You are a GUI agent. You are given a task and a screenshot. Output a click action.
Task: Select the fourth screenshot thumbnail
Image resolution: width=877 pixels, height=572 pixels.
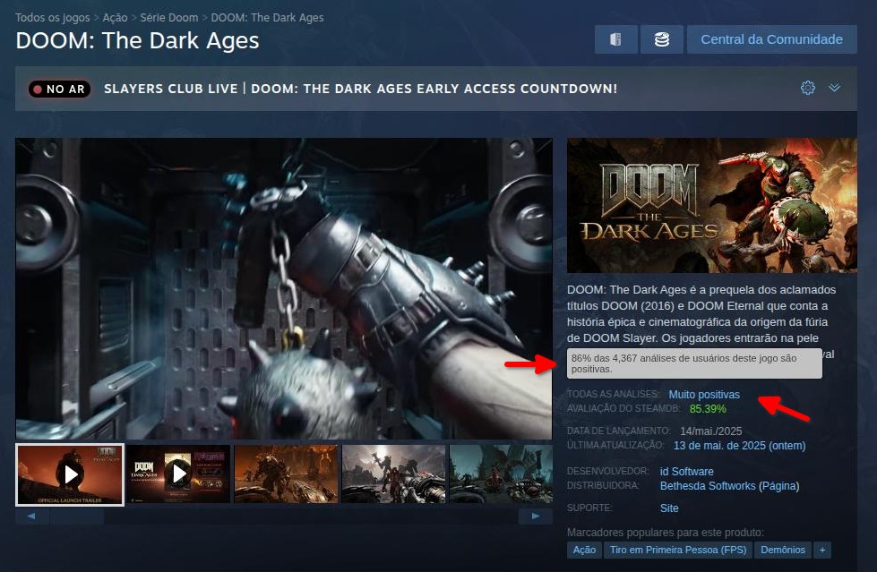click(394, 474)
